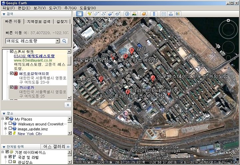Expand Walkways around CrownHot node
Screen dimensions: 240x165
[x=6, y=123]
